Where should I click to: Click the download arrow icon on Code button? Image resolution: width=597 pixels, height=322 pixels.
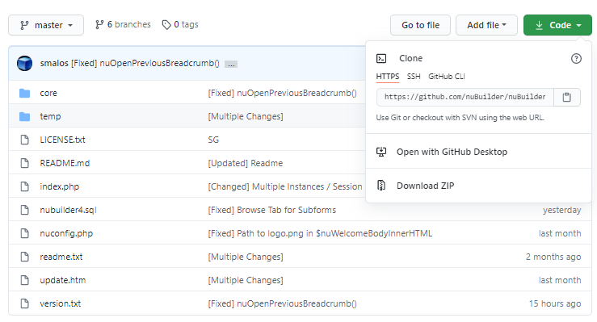click(539, 25)
